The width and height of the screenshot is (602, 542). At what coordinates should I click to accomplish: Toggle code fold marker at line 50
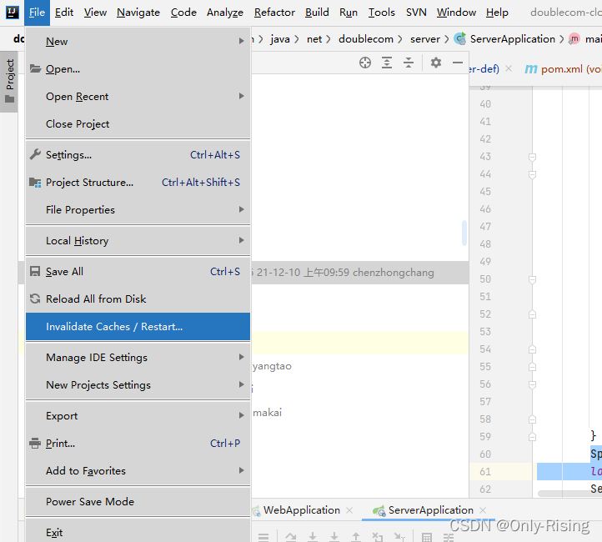tap(532, 279)
